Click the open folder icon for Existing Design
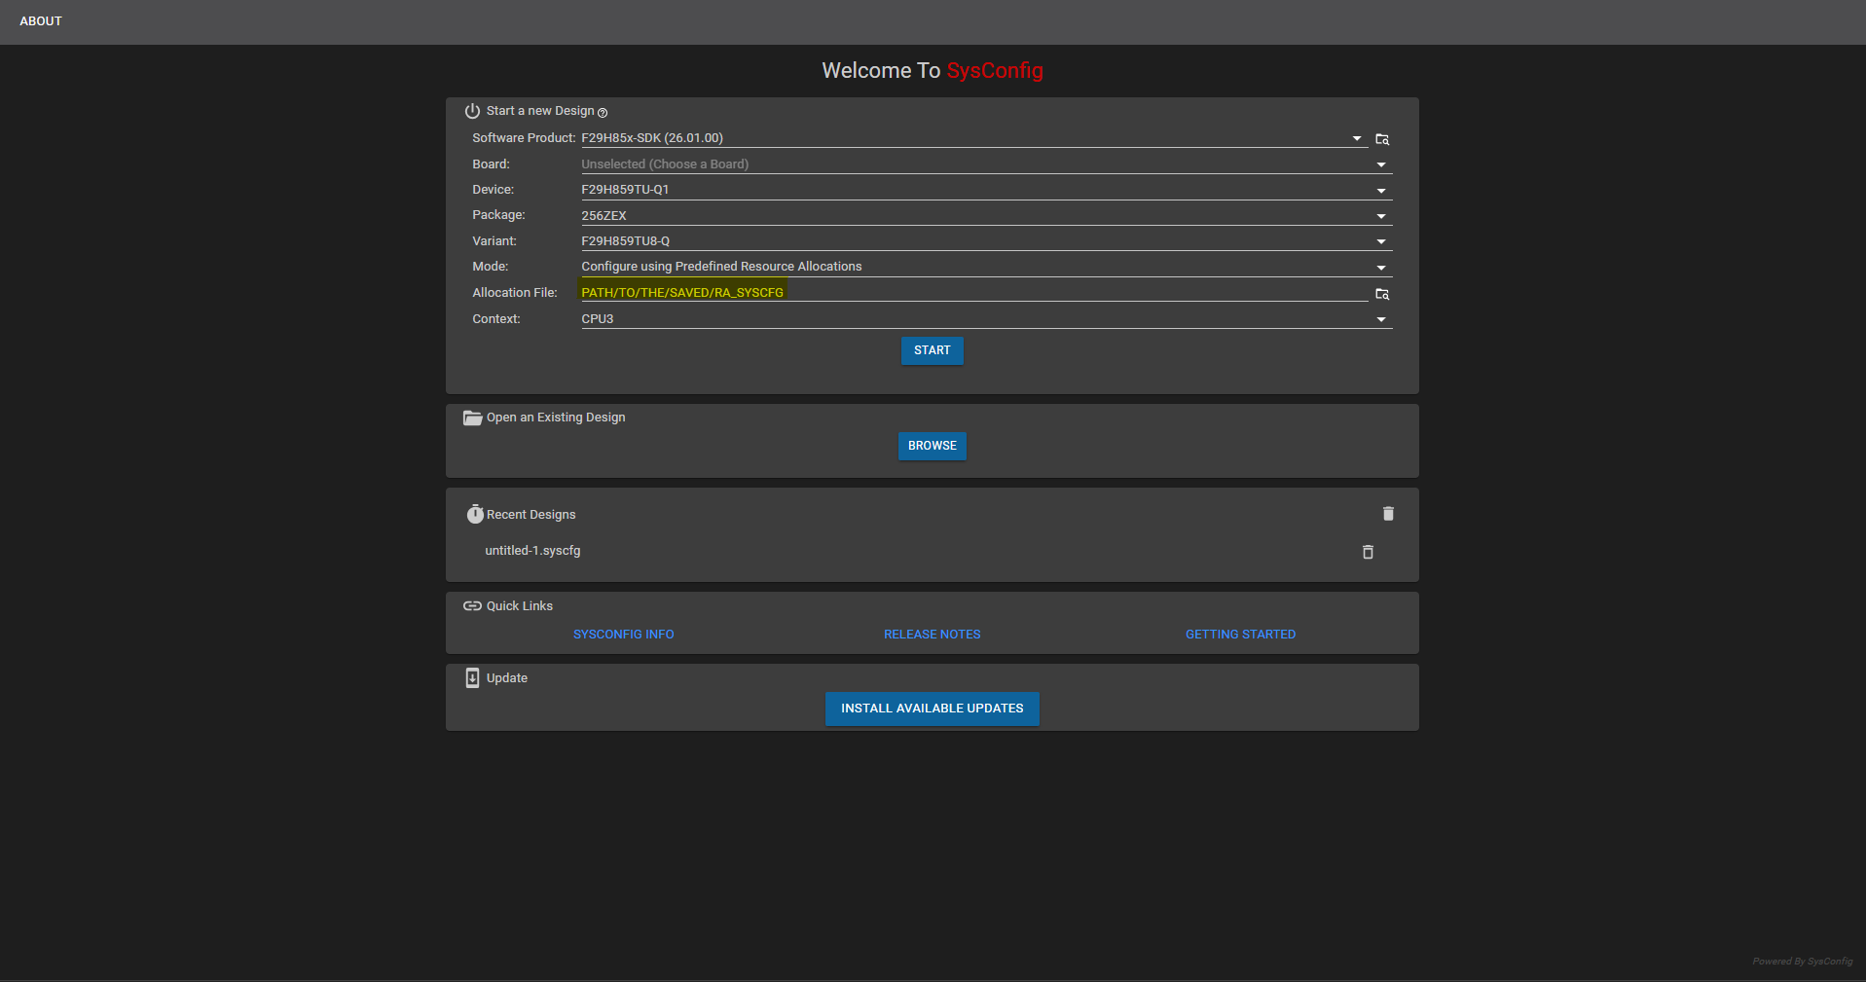Screen dimensions: 1866x982 [472, 418]
